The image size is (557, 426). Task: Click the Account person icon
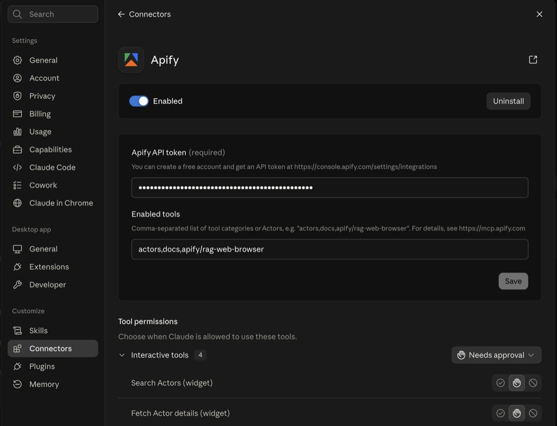pos(17,78)
